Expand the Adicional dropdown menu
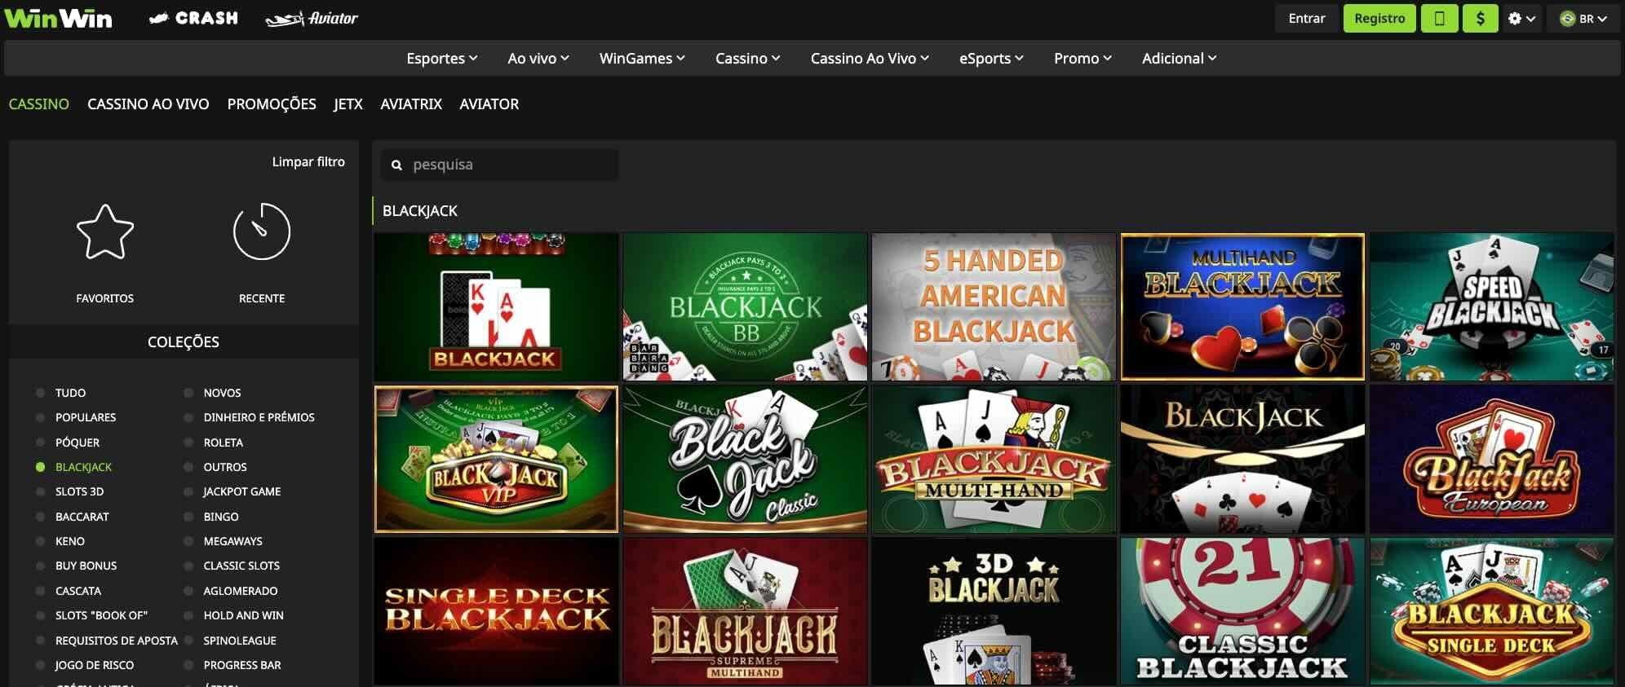This screenshot has height=687, width=1625. click(1179, 58)
